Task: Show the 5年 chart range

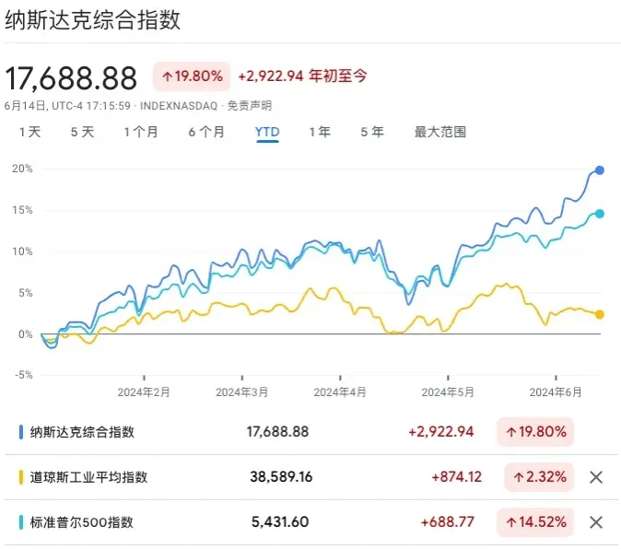Action: [371, 132]
